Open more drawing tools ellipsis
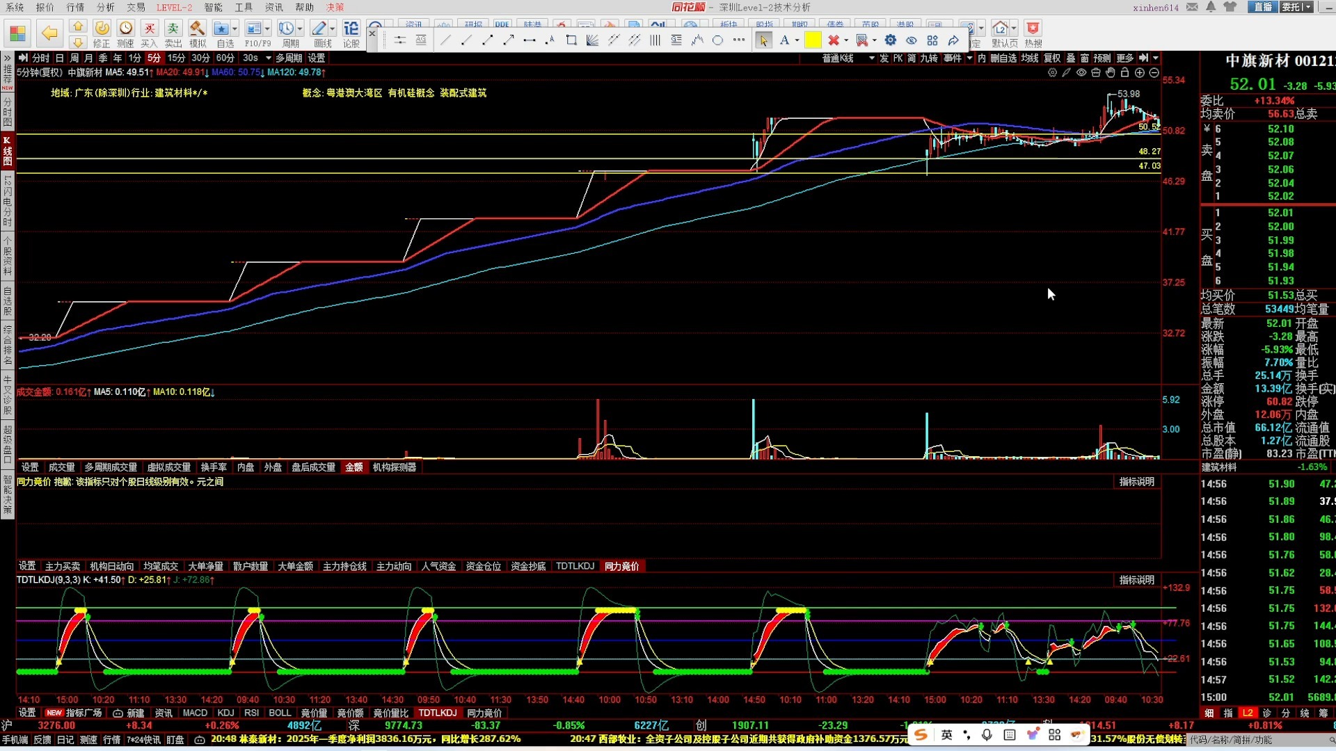The height and width of the screenshot is (751, 1336). (739, 40)
